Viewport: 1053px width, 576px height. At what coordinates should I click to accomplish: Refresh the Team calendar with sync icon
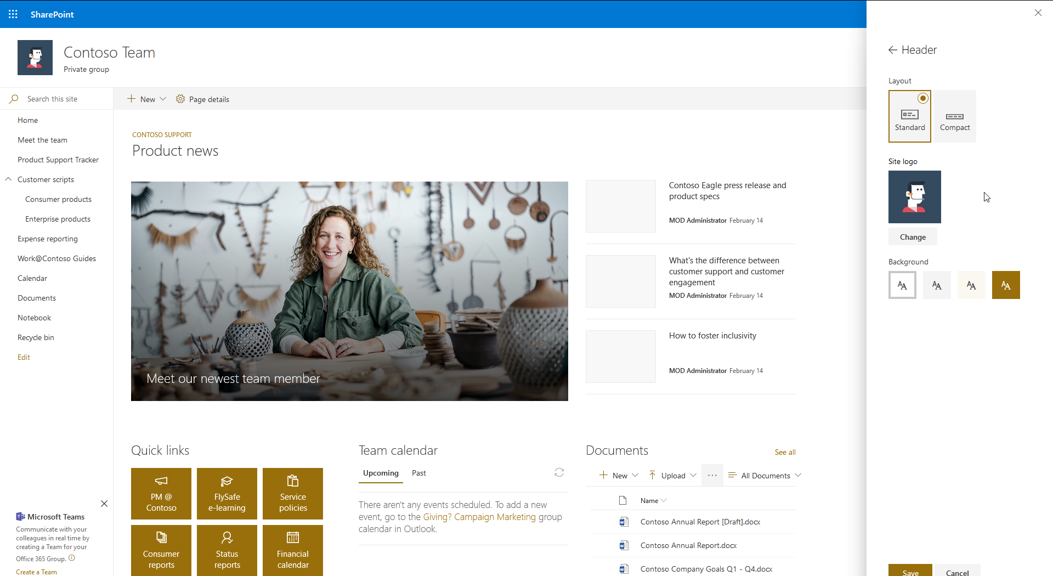click(x=559, y=472)
